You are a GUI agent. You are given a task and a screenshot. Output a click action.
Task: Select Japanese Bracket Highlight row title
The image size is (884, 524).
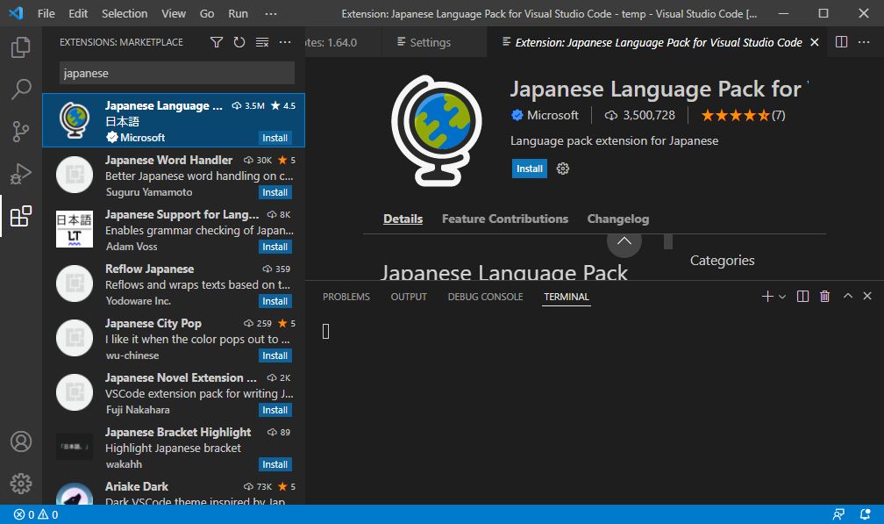pos(178,433)
